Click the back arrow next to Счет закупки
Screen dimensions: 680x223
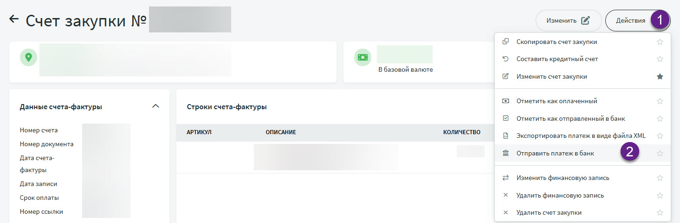click(x=14, y=19)
